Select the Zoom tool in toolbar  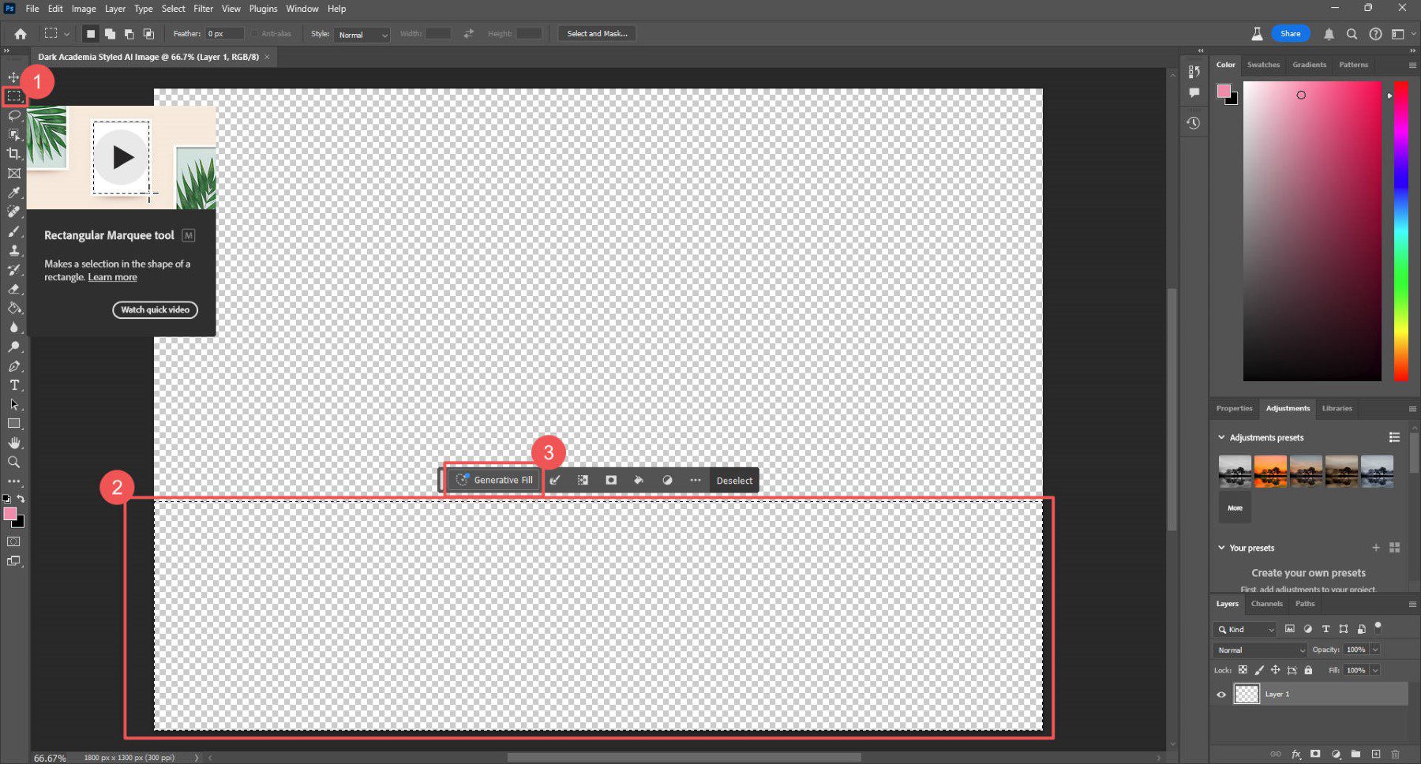14,463
